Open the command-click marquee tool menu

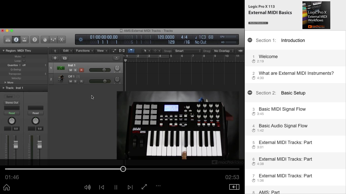(156, 51)
